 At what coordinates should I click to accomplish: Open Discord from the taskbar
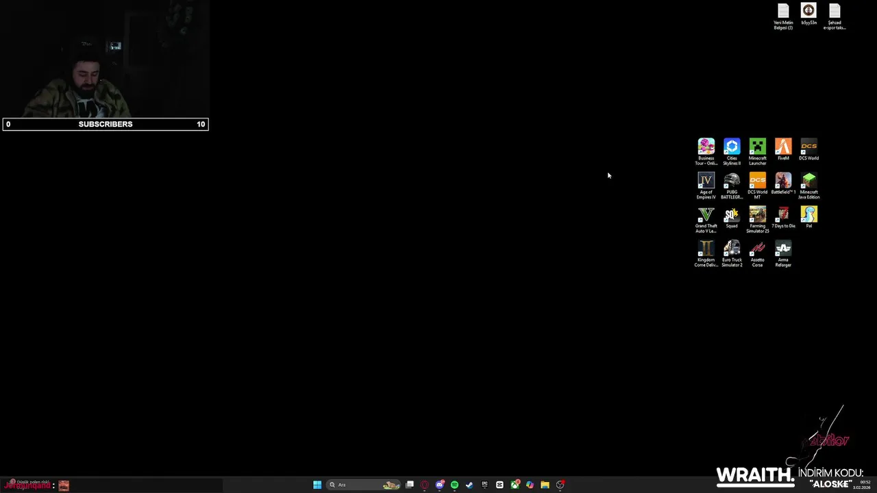(440, 485)
